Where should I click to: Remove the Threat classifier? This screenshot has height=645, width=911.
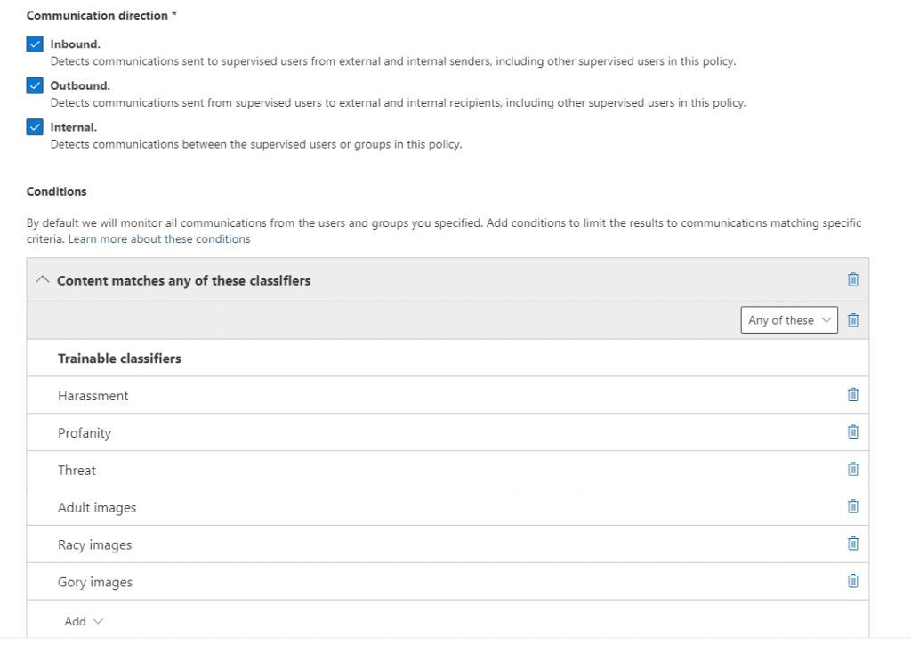click(852, 469)
